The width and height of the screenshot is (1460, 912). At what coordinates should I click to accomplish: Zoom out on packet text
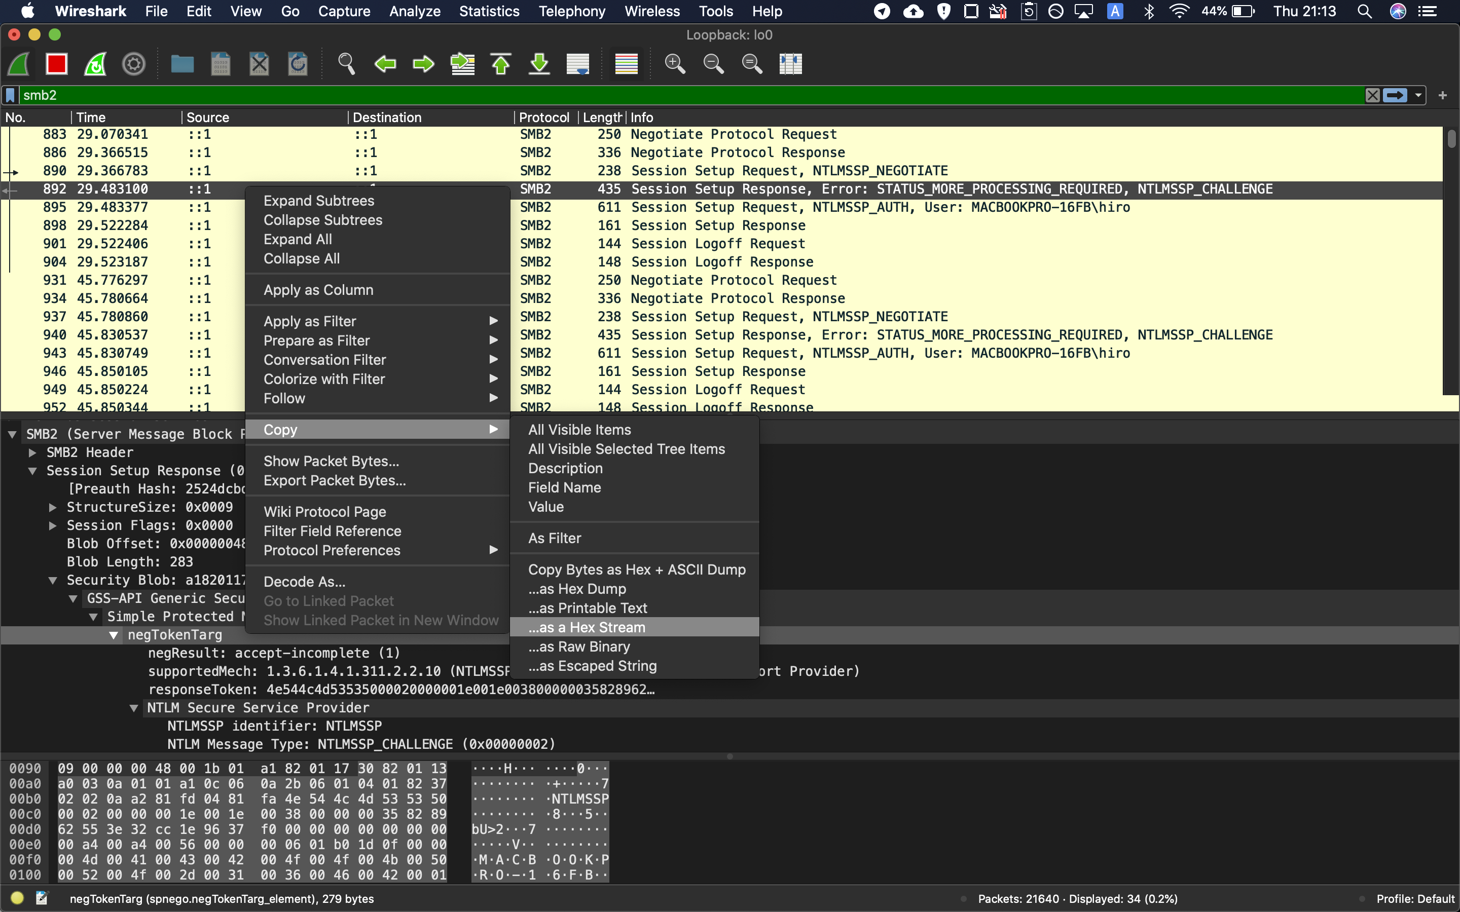click(714, 64)
